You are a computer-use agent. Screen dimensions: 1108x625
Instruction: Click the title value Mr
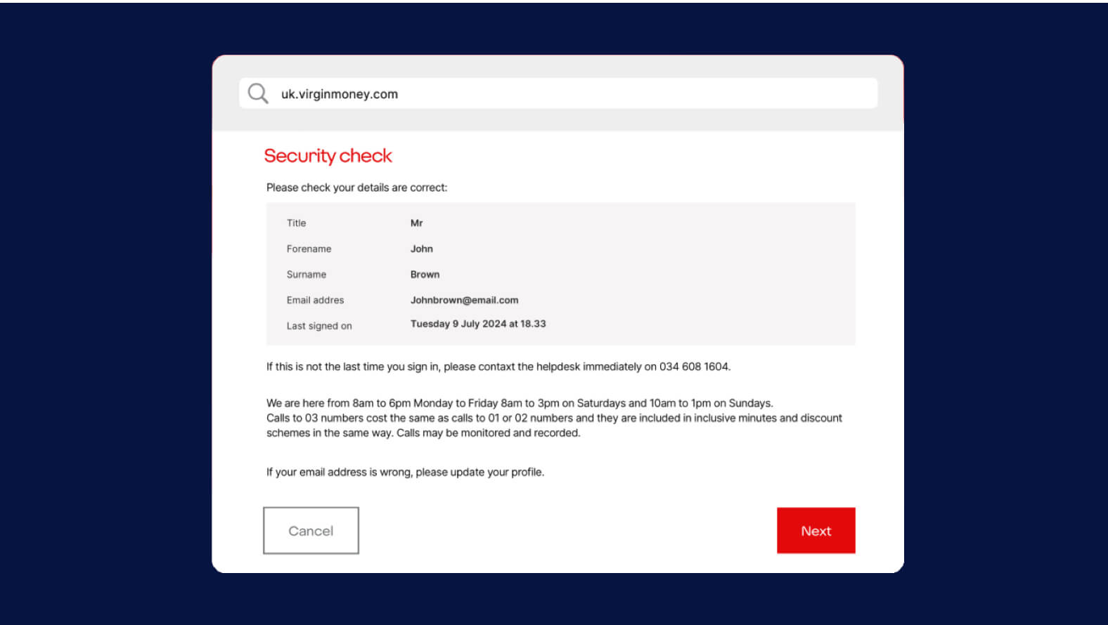[416, 223]
